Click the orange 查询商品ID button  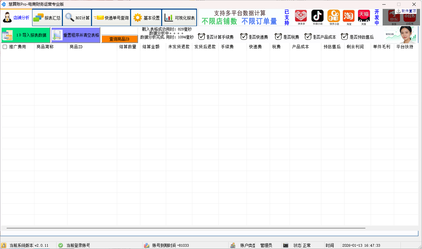coord(119,39)
